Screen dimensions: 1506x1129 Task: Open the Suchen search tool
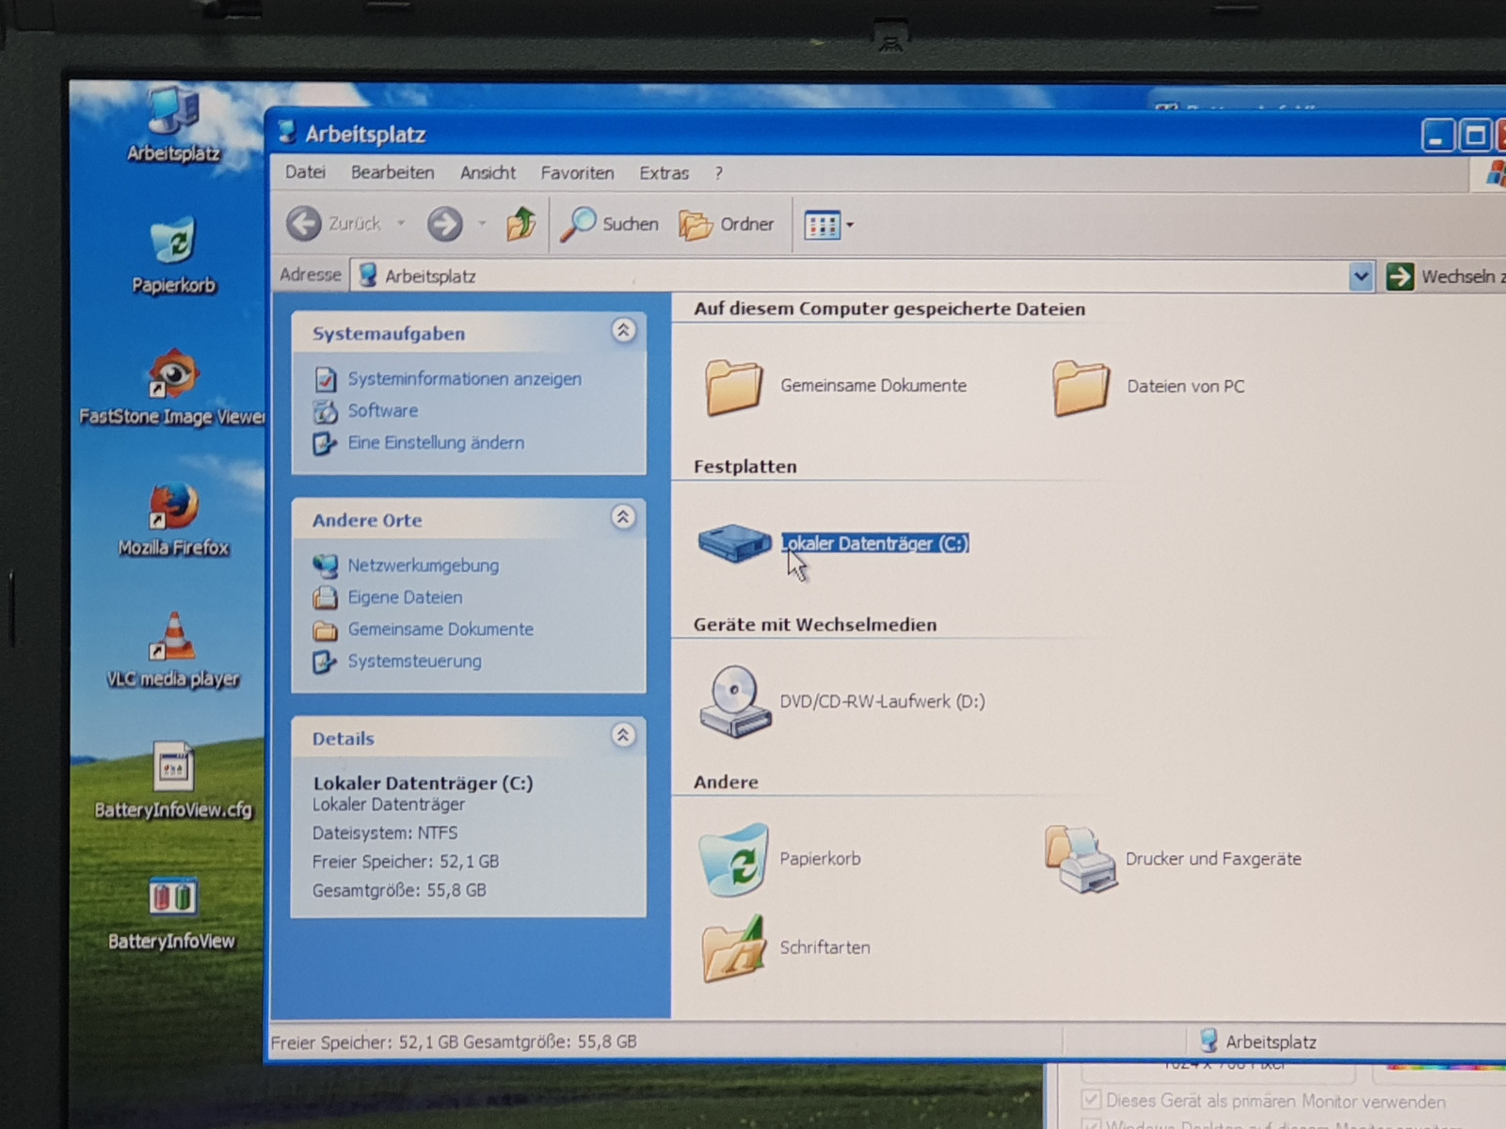[610, 224]
